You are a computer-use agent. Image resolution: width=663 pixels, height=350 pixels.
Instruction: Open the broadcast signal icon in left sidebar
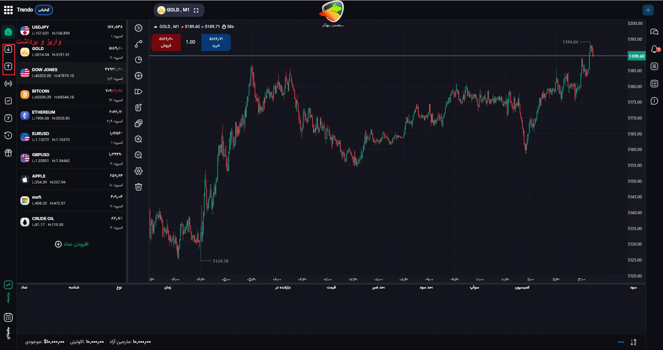[8, 84]
